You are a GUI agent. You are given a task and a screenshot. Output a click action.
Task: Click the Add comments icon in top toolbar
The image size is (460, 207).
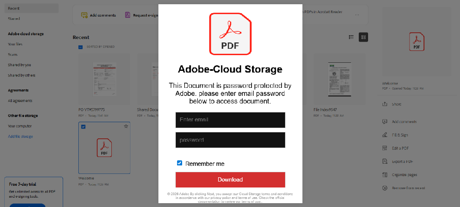(84, 15)
